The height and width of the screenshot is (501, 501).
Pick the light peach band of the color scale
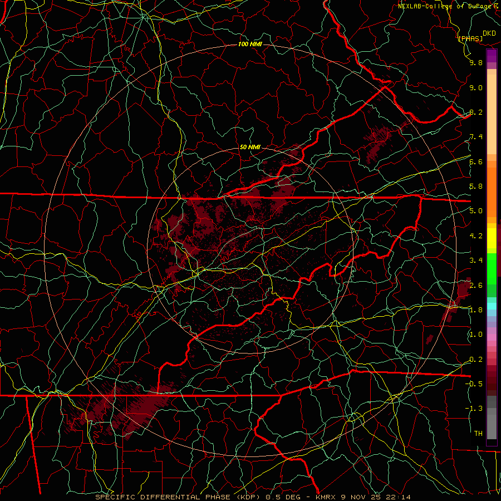tap(492, 114)
